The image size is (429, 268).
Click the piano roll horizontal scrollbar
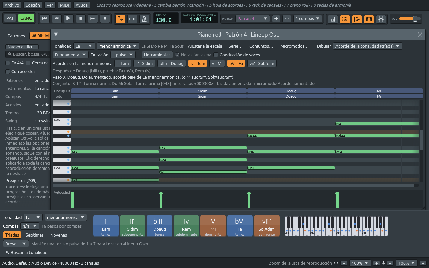point(233,185)
